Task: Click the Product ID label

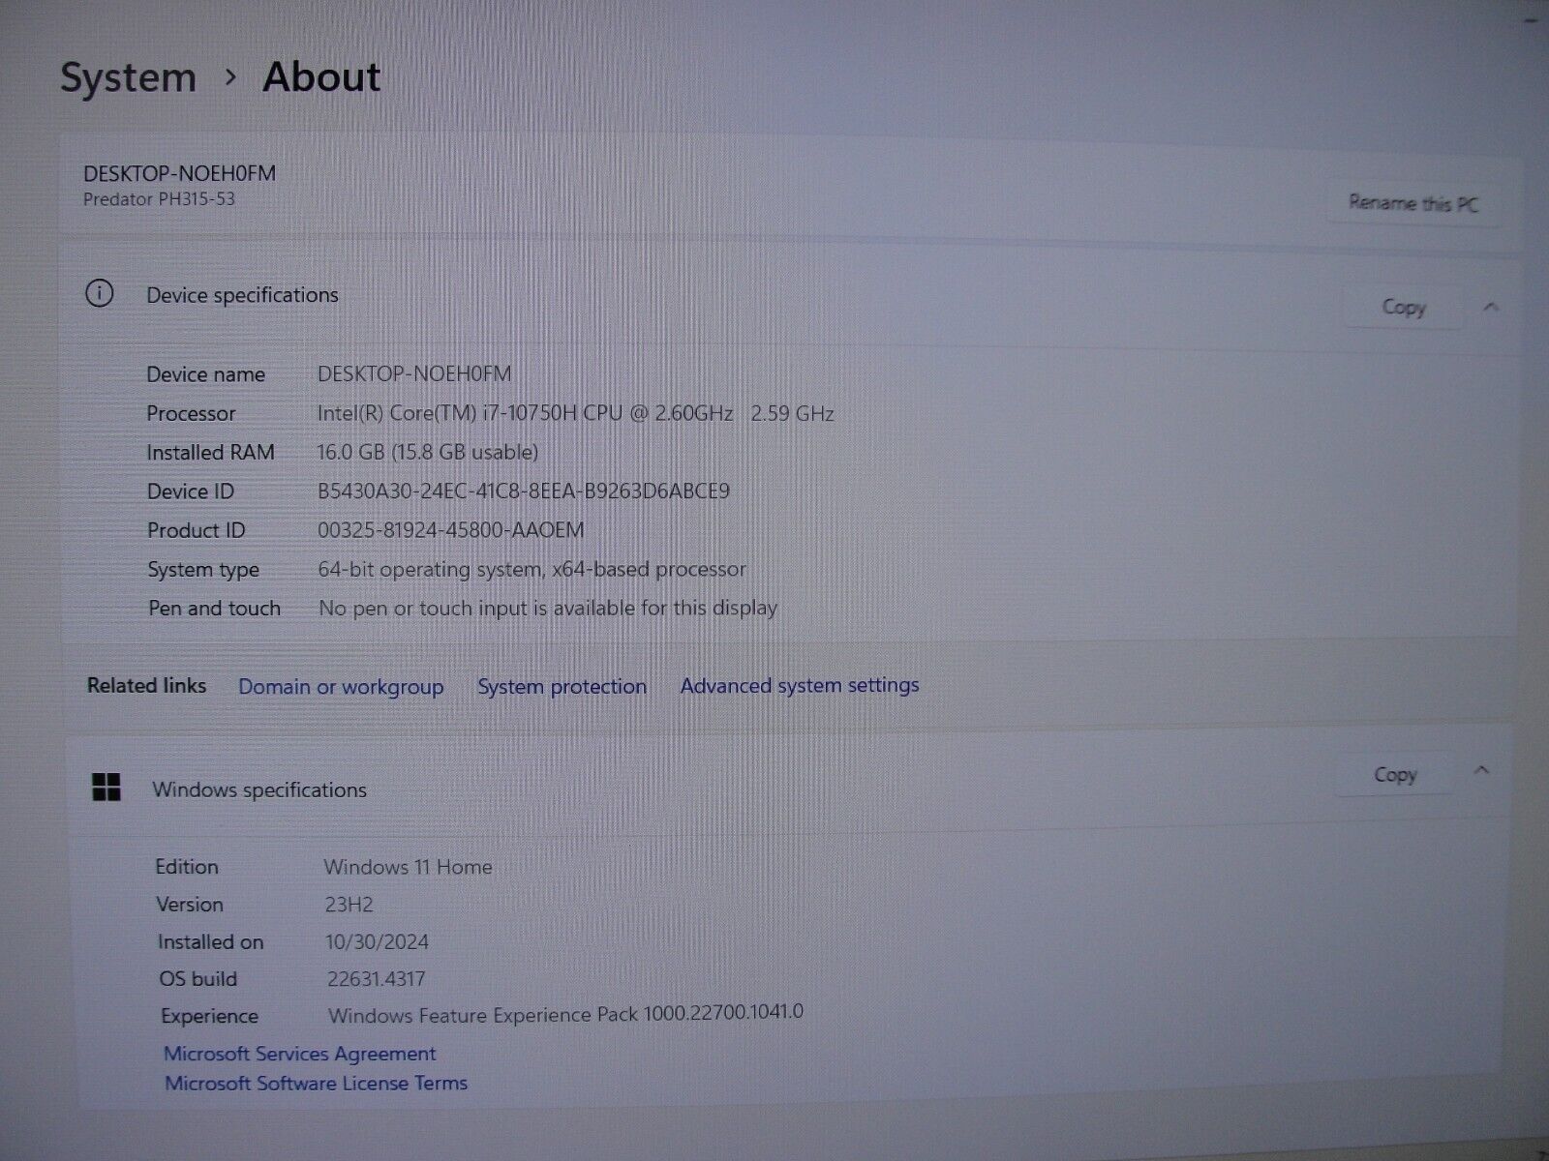Action: pos(197,530)
